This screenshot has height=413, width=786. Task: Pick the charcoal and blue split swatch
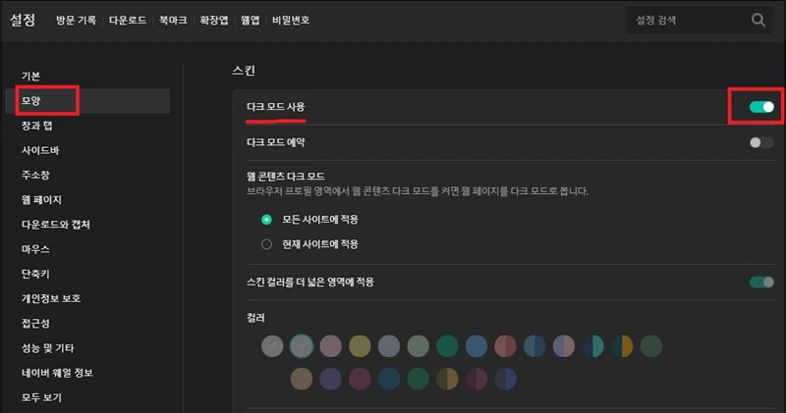(505, 379)
